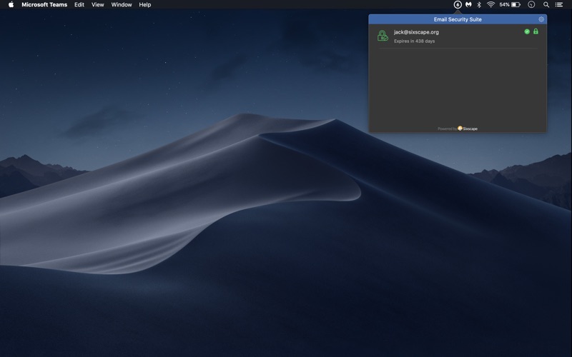Click the Expires in 438 days text
The image size is (572, 357).
pyautogui.click(x=414, y=41)
